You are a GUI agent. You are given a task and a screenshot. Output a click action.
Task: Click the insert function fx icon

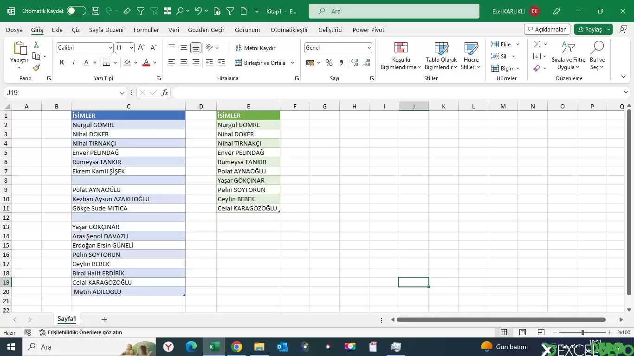click(x=165, y=93)
